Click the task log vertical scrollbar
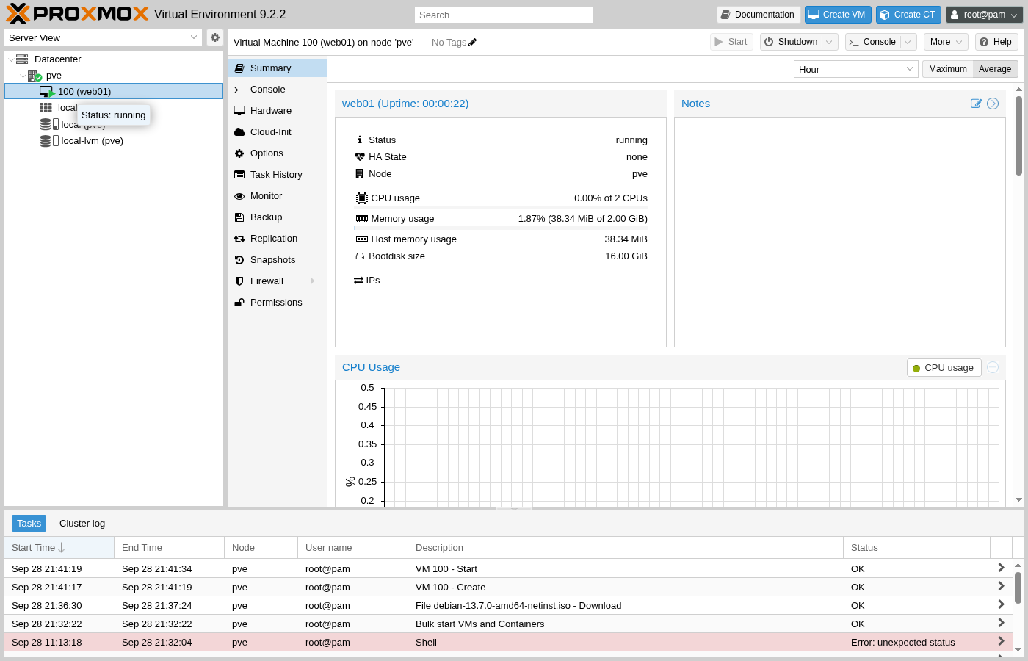 coord(1018,588)
